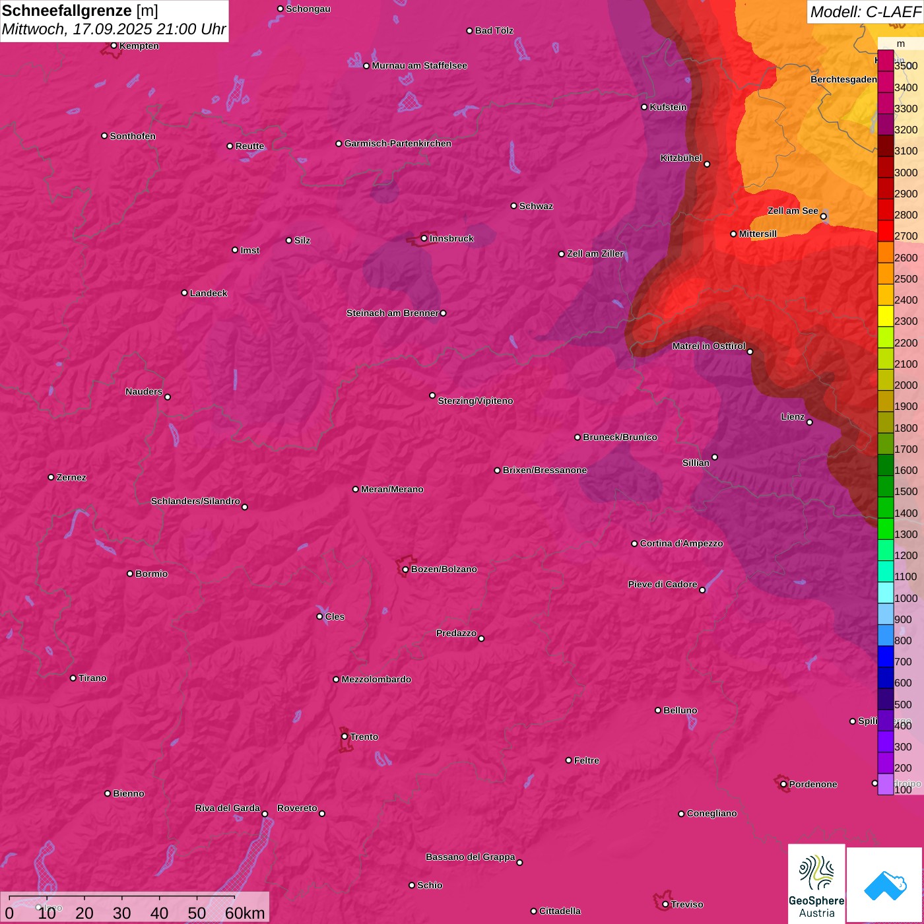Click the Meran/Merano location dot
Viewport: 924px width, 924px height.
355,489
